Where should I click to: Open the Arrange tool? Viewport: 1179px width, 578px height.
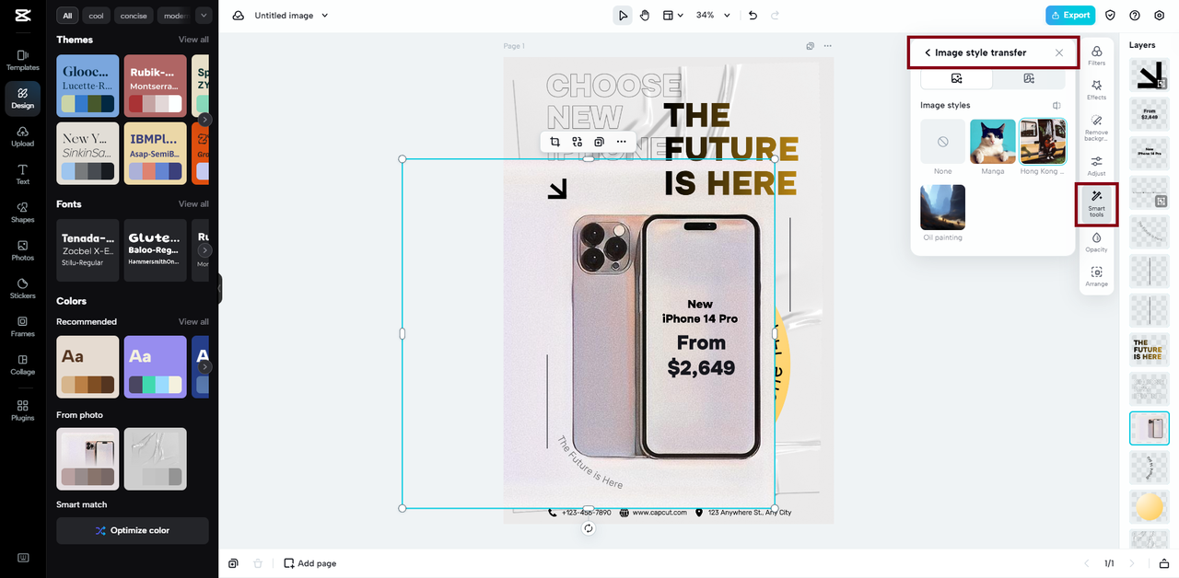click(1096, 276)
